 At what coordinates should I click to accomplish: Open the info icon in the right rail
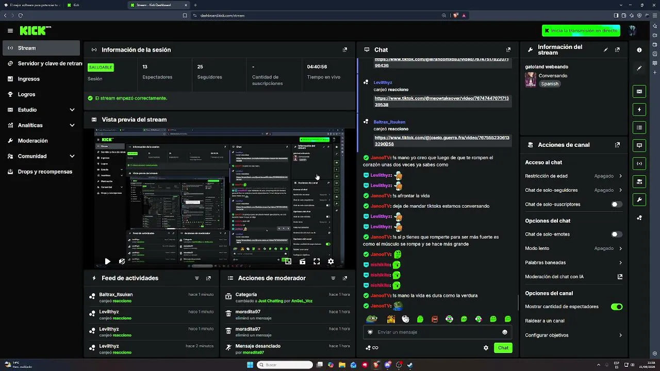[x=639, y=50]
